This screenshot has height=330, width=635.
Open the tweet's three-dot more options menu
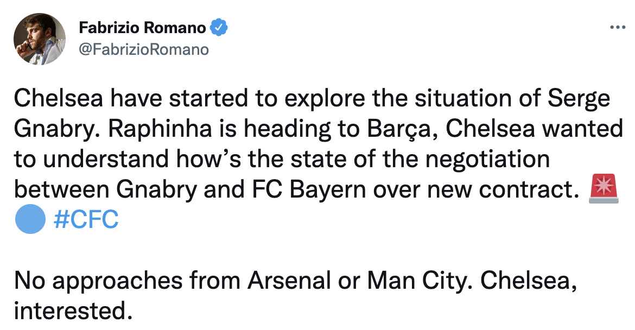pos(618,28)
